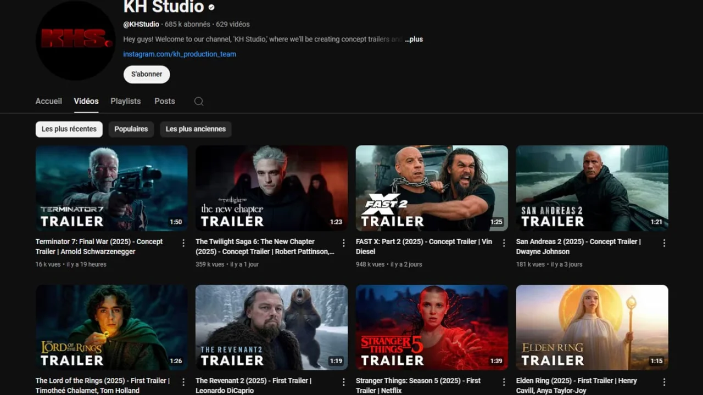The width and height of the screenshot is (703, 395).
Task: Open options menu for Elden Ring trailer
Action: [x=665, y=381]
